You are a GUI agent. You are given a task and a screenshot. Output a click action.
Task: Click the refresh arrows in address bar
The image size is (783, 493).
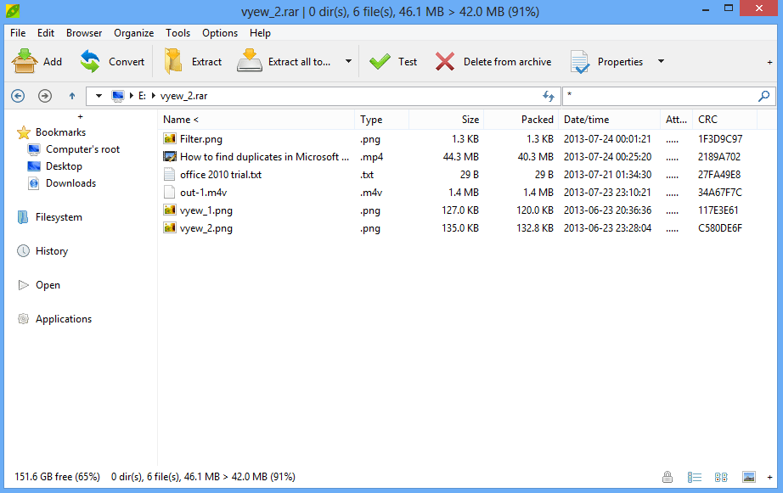549,96
